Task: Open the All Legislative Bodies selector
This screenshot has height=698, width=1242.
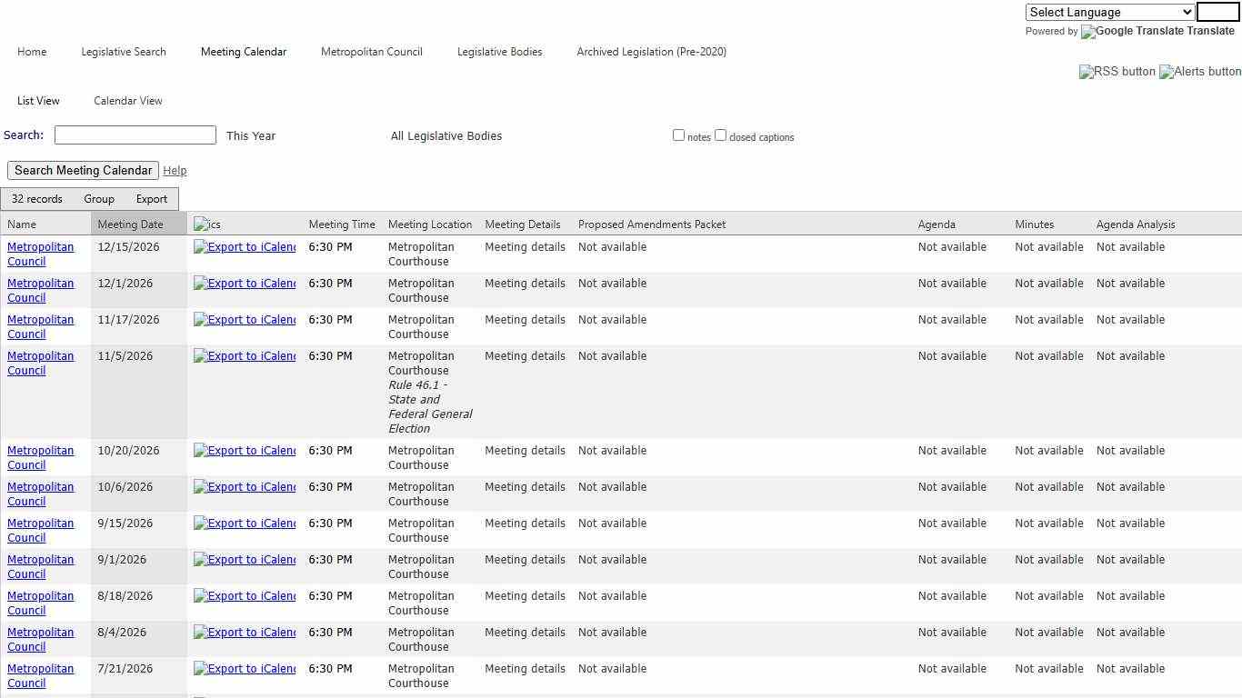Action: tap(446, 135)
